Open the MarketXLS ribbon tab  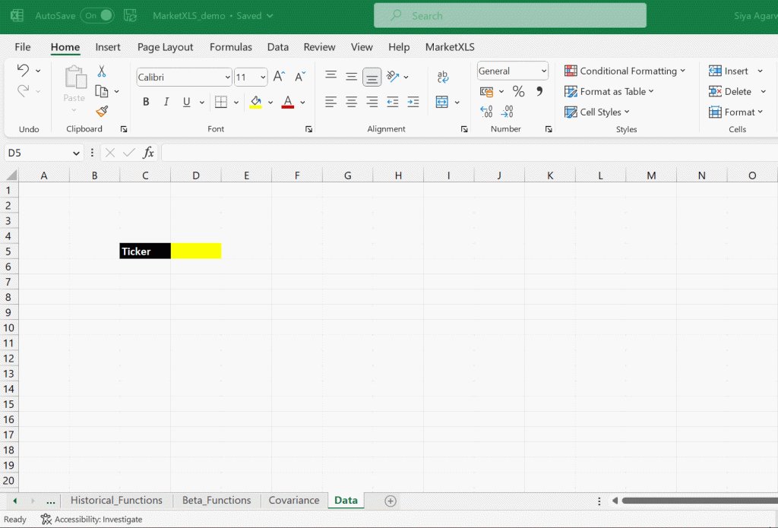pos(448,46)
